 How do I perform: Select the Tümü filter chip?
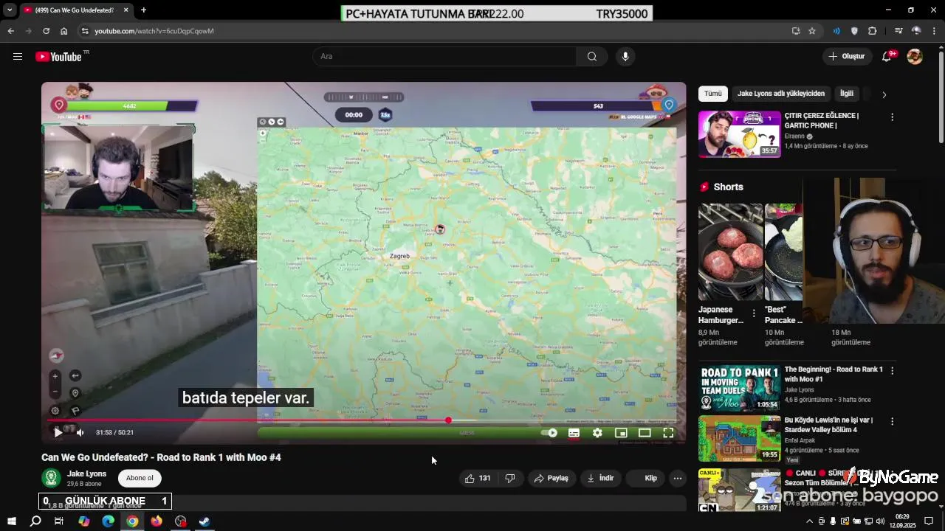(713, 94)
